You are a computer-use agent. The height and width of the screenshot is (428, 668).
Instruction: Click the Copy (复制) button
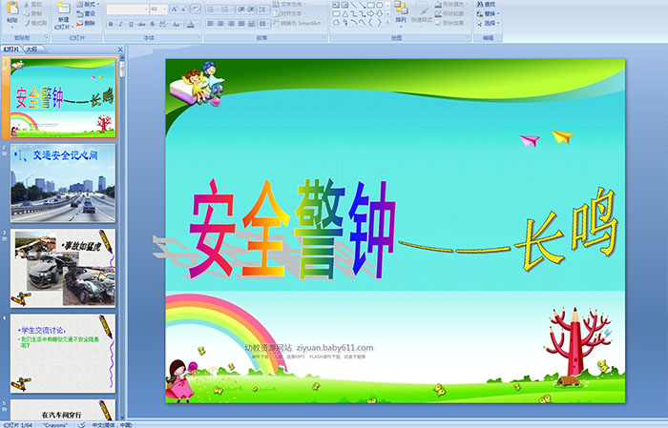33,13
